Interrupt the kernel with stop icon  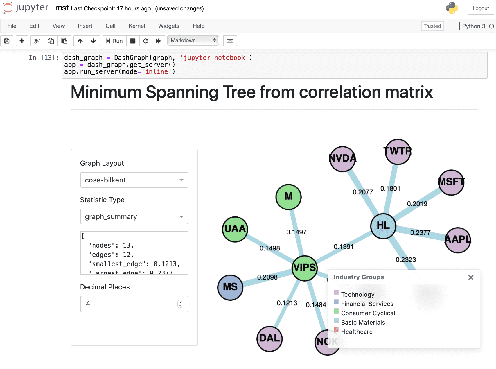(133, 41)
